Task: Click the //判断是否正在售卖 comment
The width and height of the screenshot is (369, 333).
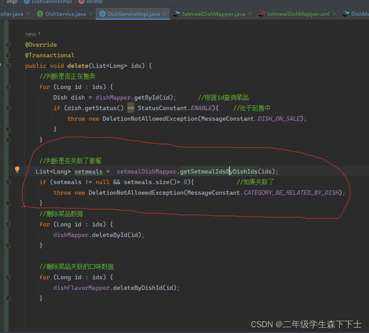Action: [x=67, y=76]
